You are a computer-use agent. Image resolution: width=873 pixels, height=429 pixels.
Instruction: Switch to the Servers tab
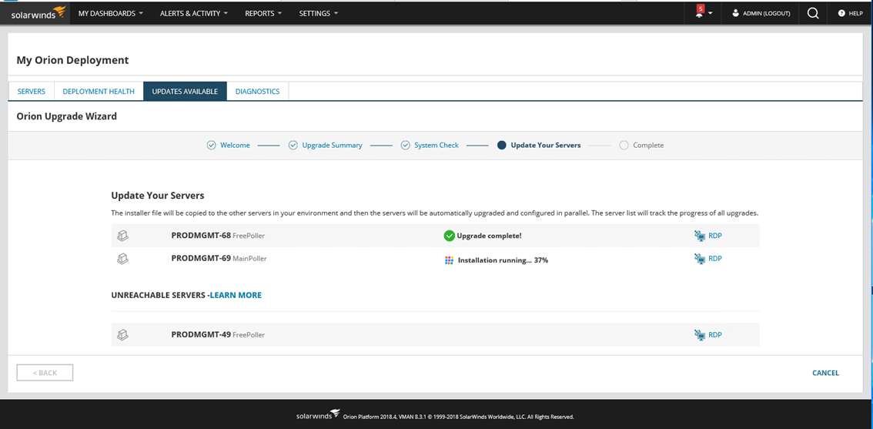[x=31, y=92]
